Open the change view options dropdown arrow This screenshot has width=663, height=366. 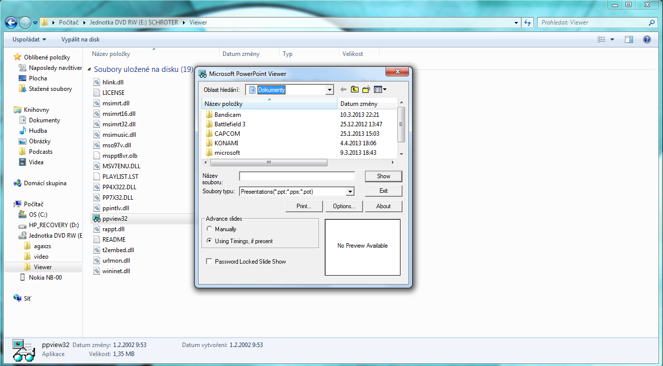click(x=612, y=39)
